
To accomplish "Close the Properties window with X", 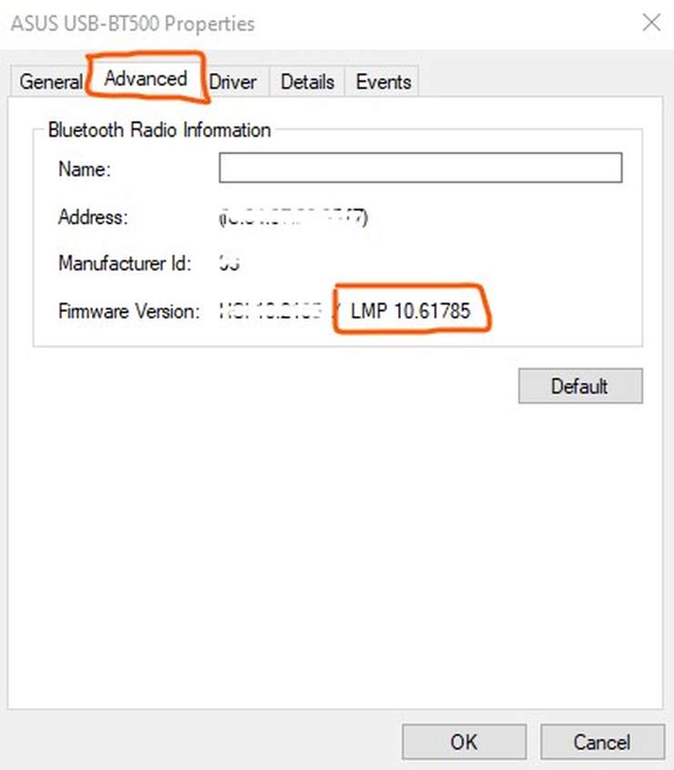I will pyautogui.click(x=651, y=23).
